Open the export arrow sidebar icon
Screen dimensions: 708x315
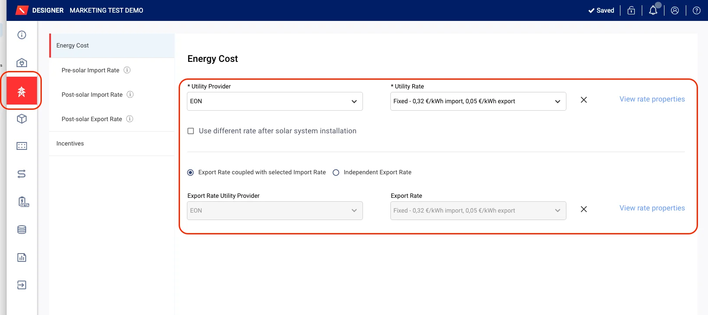[22, 285]
